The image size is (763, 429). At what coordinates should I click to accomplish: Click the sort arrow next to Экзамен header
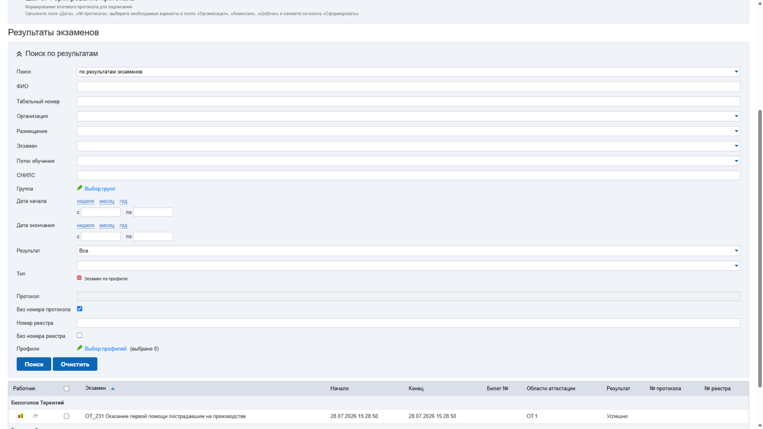tap(113, 389)
